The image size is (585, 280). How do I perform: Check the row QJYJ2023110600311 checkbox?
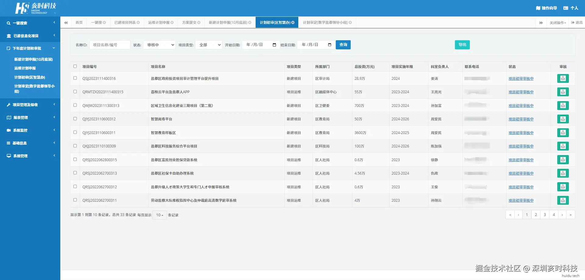point(75,132)
